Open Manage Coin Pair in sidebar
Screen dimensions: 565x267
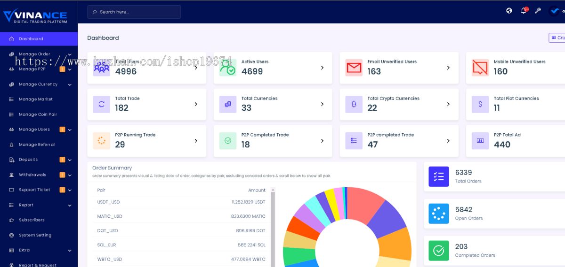coord(39,114)
